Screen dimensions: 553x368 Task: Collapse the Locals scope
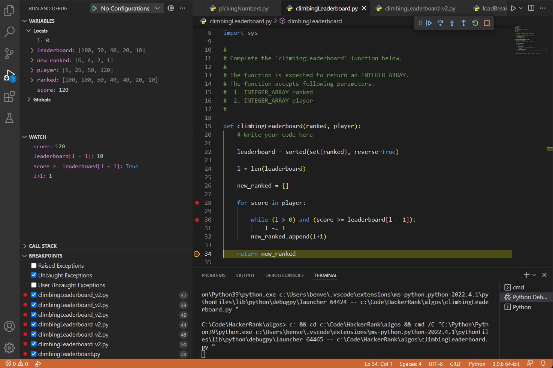(28, 31)
